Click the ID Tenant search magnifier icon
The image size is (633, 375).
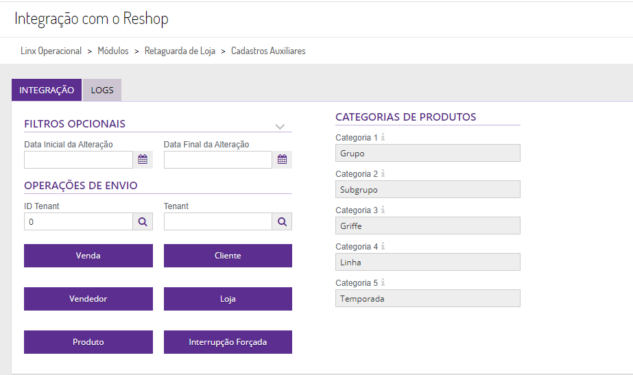tap(143, 221)
